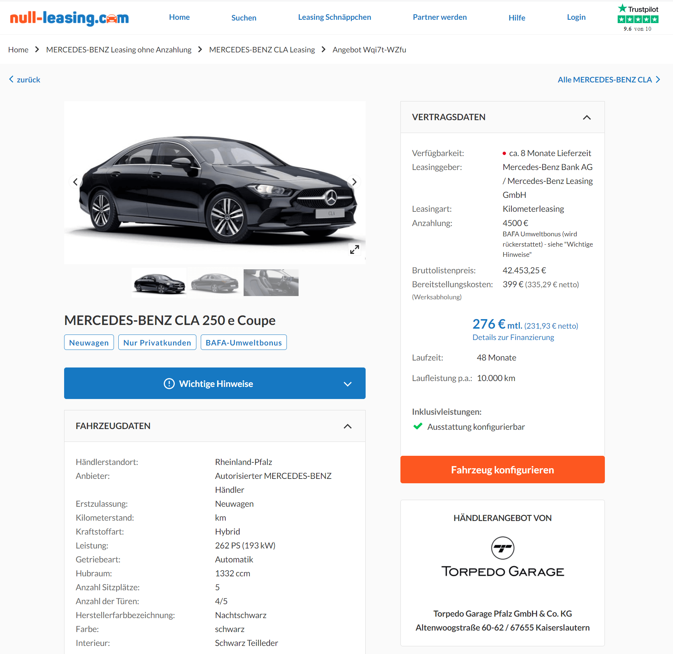Click the null-leasing.com logo
Image resolution: width=673 pixels, height=654 pixels.
(x=70, y=18)
